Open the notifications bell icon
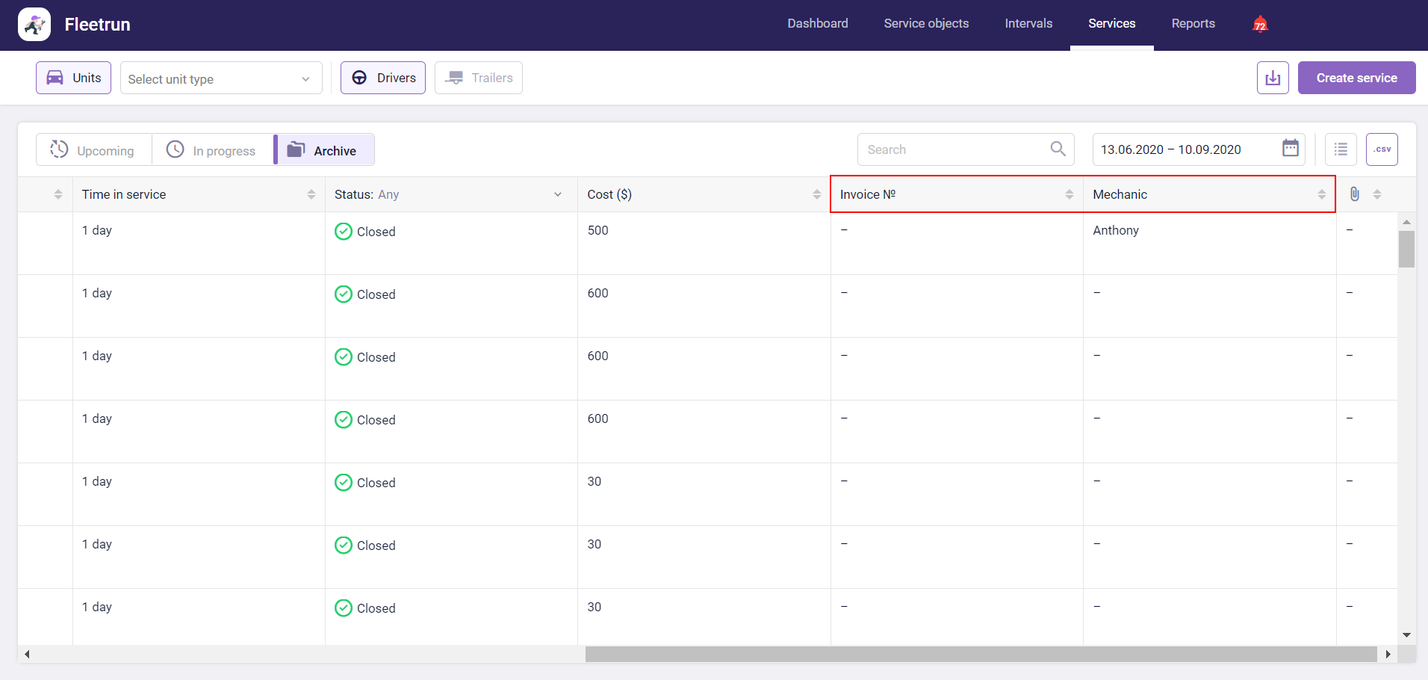The image size is (1428, 680). 1260,25
